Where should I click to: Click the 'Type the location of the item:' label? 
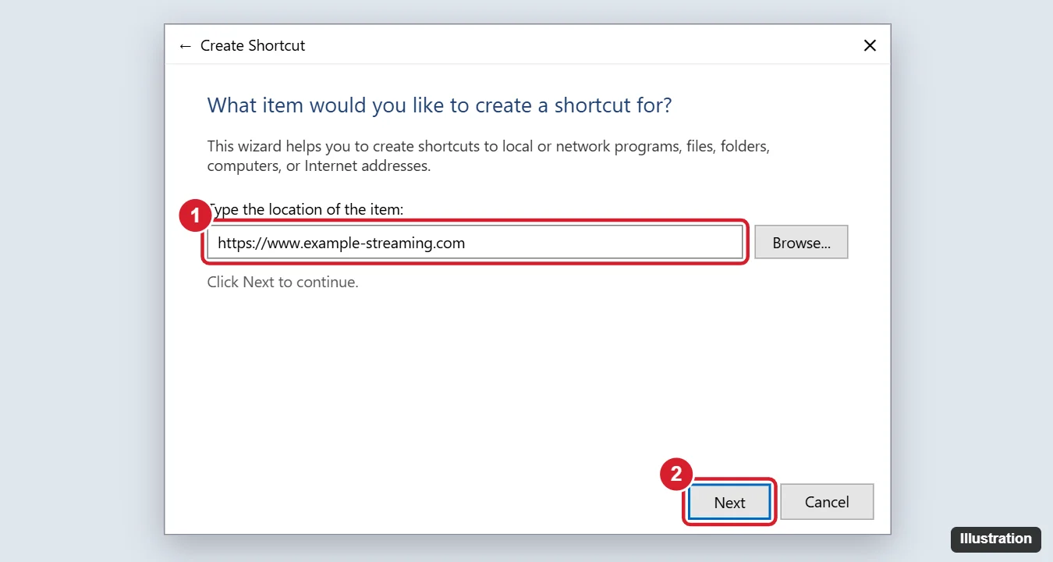click(306, 209)
